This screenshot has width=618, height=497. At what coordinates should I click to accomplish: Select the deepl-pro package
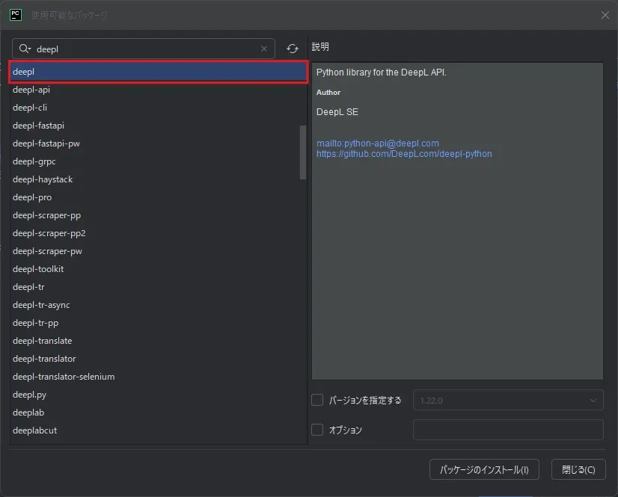(158, 197)
